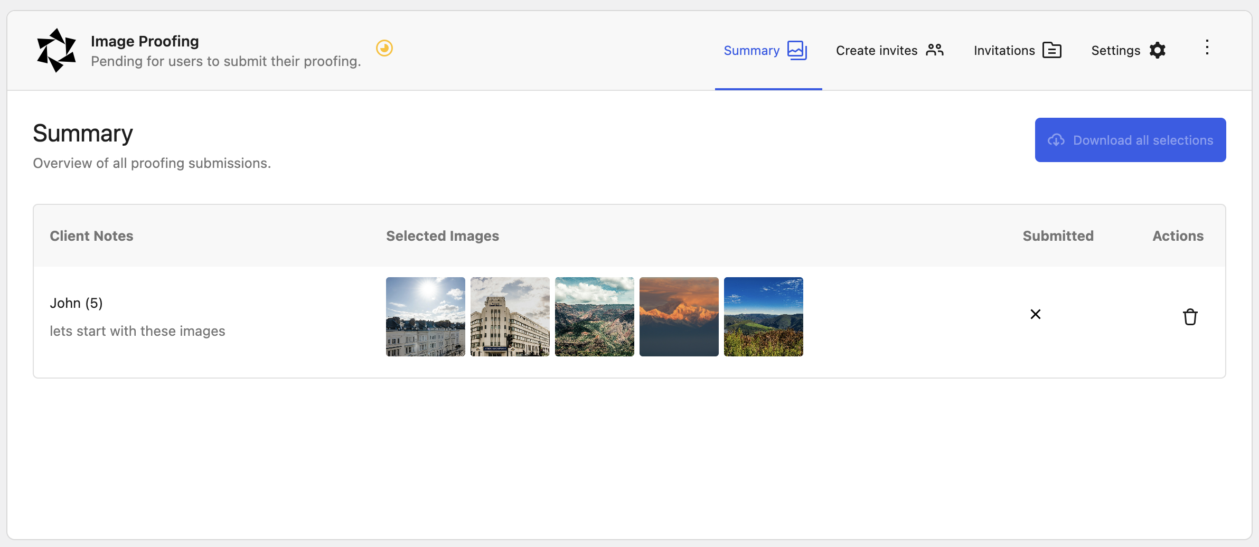
Task: Select the active Summary navigation link
Action: pyautogui.click(x=751, y=50)
